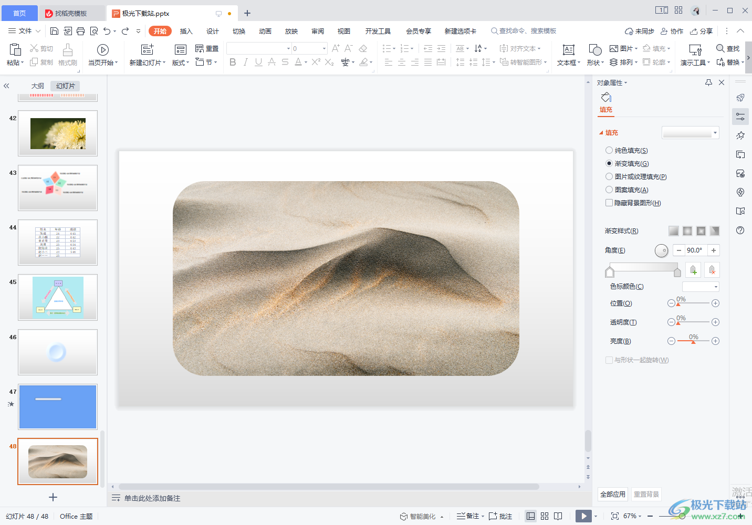Switch to reading view icon

[558, 516]
